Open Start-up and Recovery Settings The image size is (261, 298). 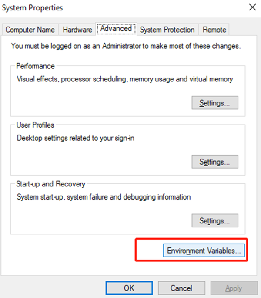click(x=214, y=220)
